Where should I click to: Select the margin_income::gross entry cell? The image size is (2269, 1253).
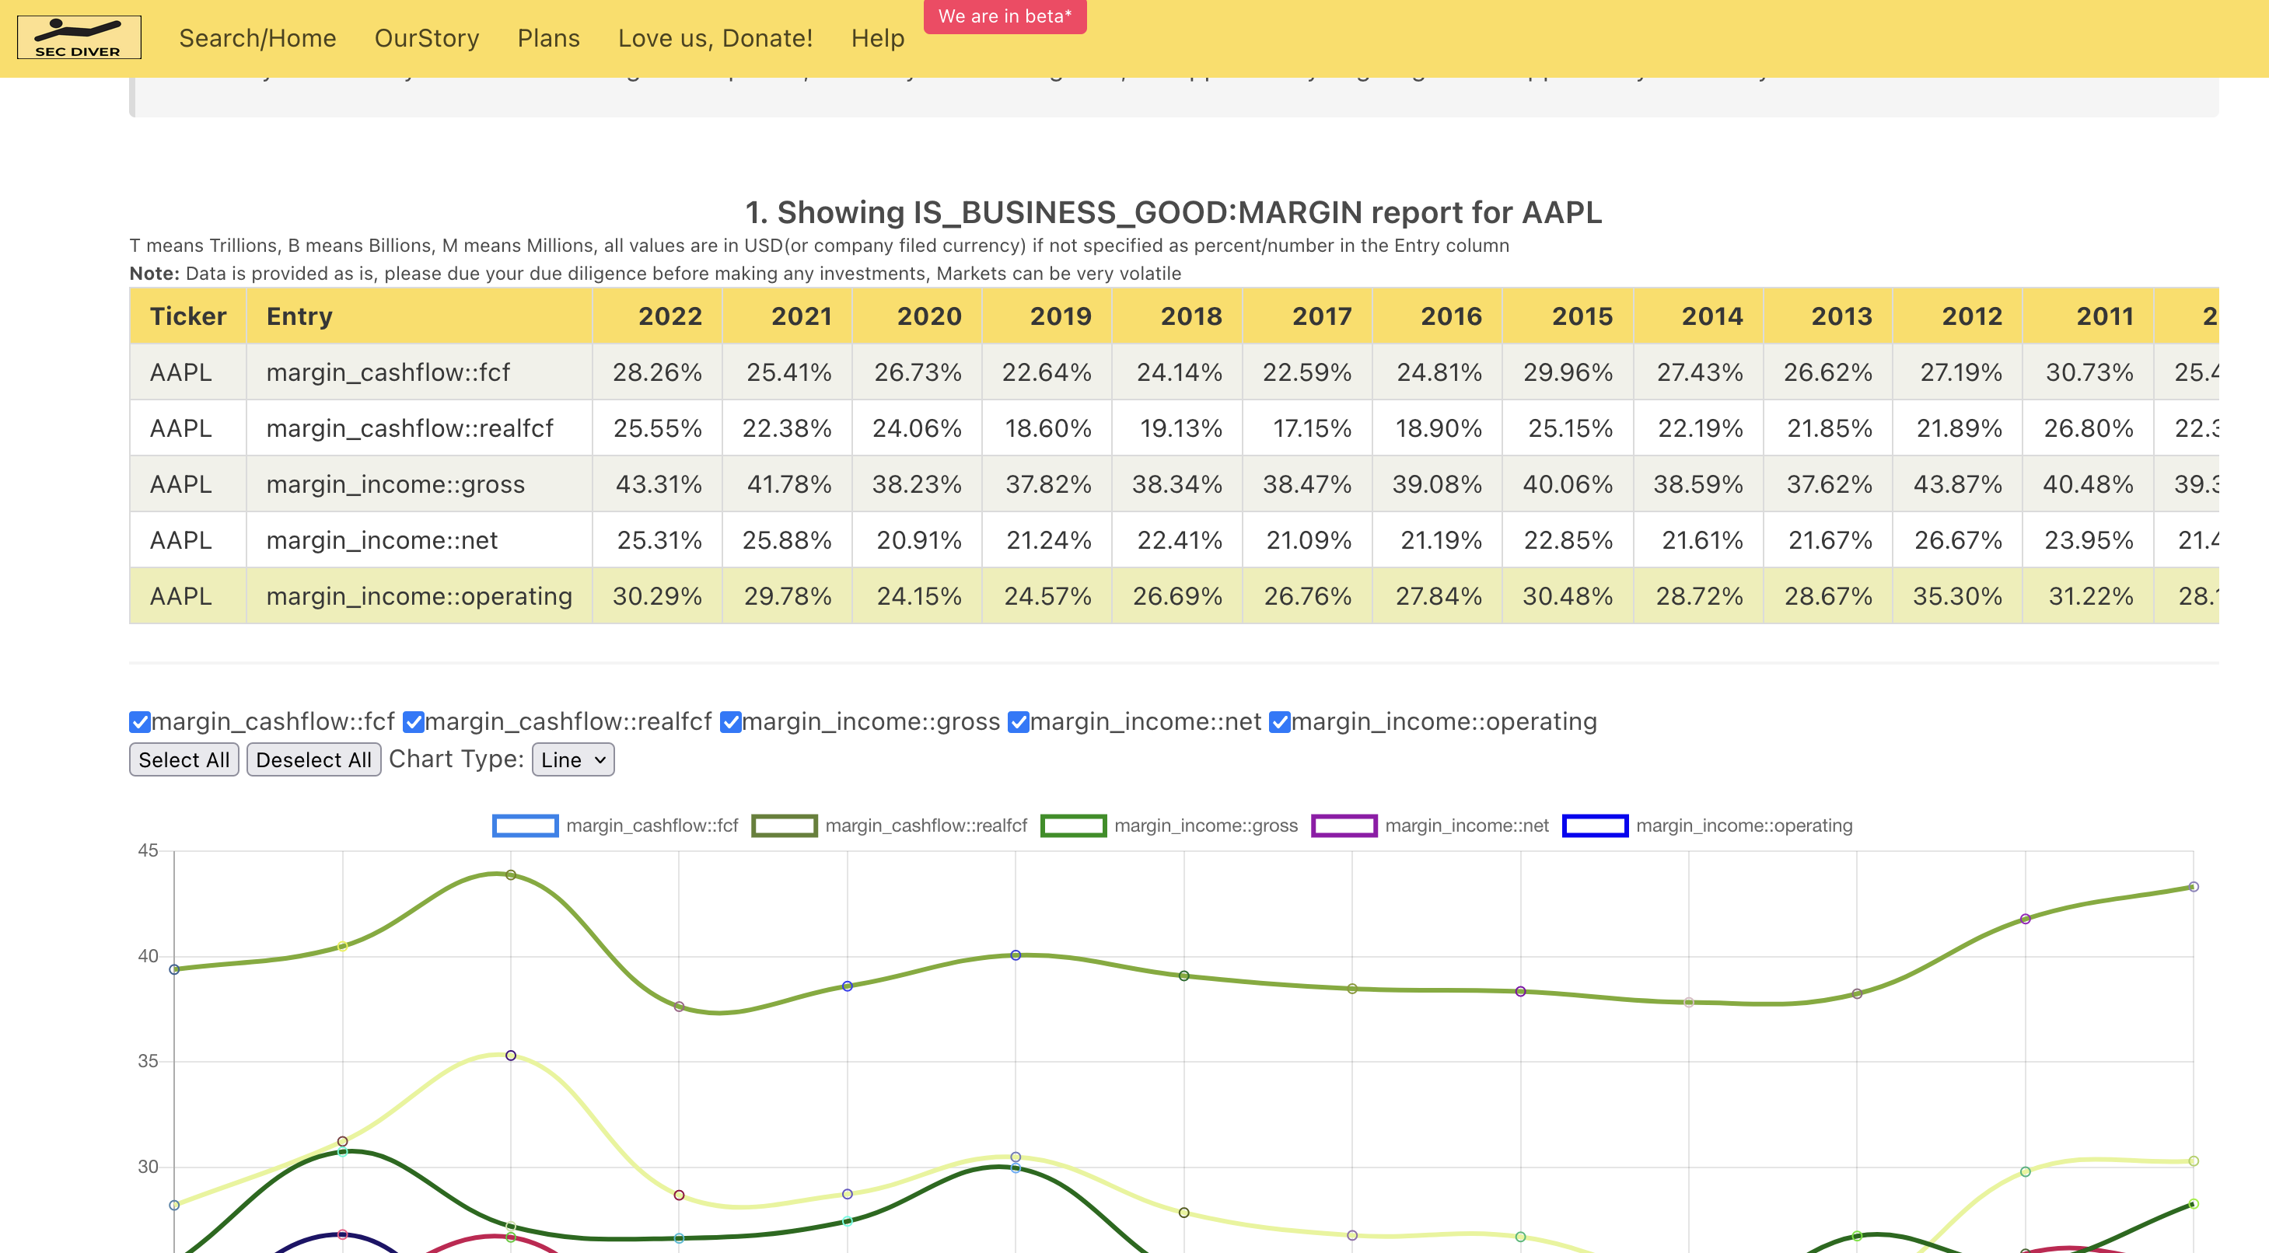[x=419, y=484]
